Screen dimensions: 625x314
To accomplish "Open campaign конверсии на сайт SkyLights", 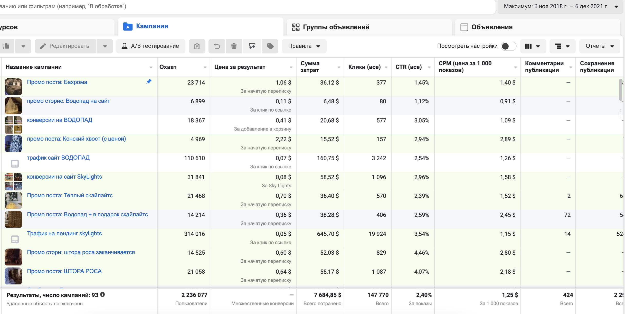I will tap(64, 177).
